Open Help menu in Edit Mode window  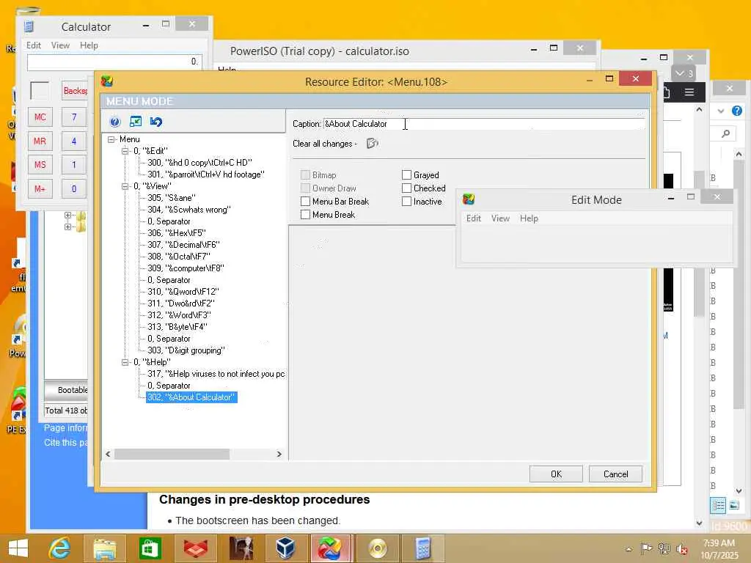[x=529, y=218]
